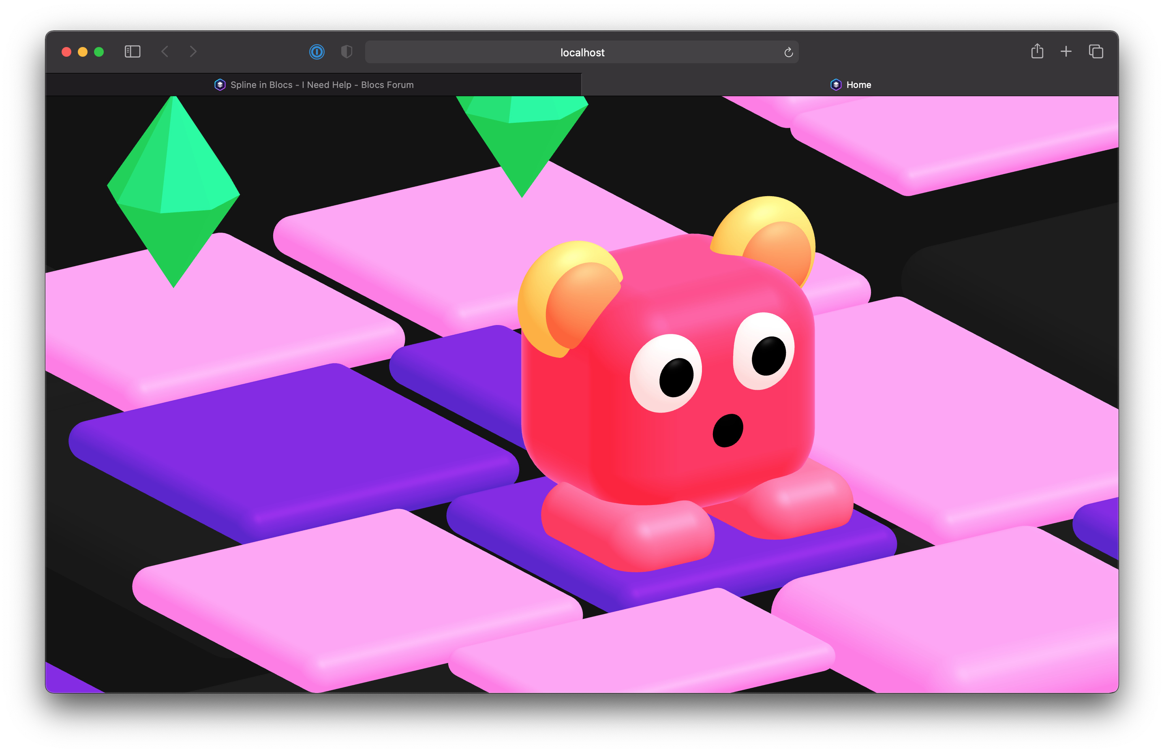Screen dimensions: 1164x753
Task: Click the localhost address bar
Action: (x=582, y=52)
